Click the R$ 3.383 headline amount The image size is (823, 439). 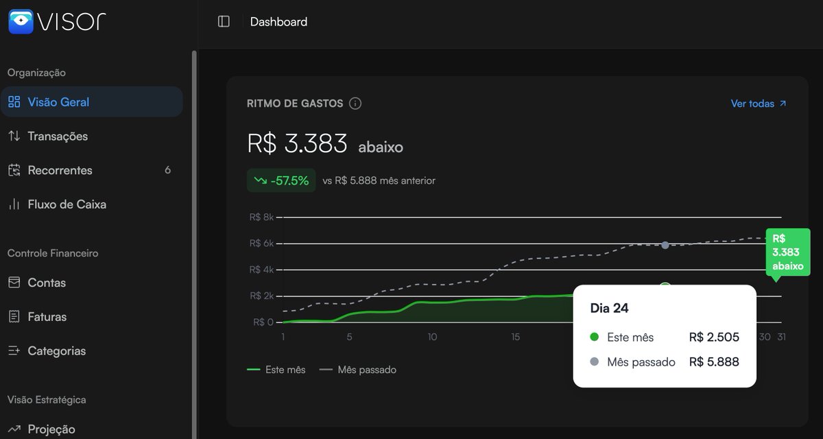[x=298, y=144]
